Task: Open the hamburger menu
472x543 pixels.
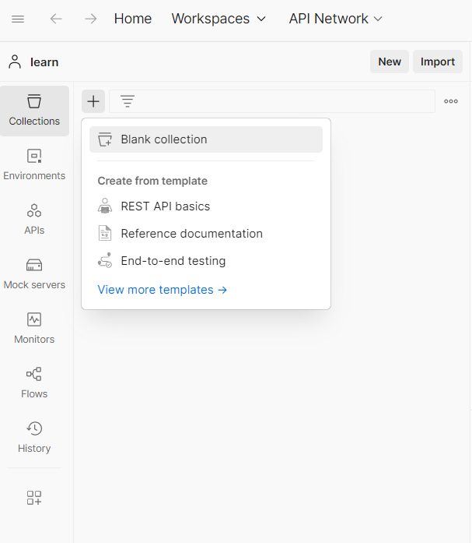Action: (x=18, y=19)
